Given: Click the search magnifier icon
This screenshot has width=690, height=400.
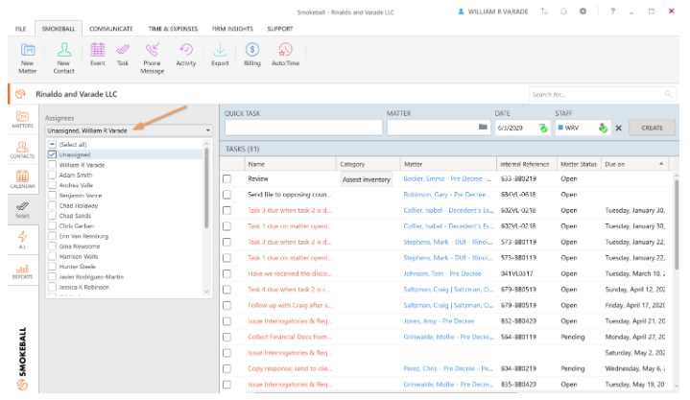Looking at the screenshot, I should pyautogui.click(x=668, y=94).
